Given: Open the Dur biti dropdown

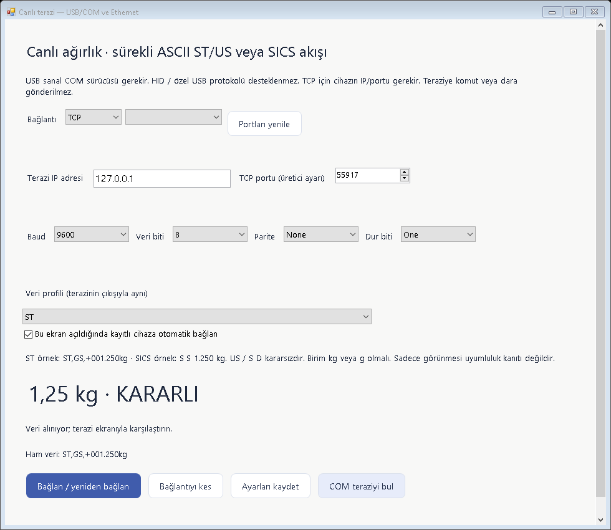Looking at the screenshot, I should click(438, 234).
